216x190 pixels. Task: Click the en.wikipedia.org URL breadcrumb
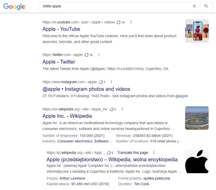(x=75, y=109)
